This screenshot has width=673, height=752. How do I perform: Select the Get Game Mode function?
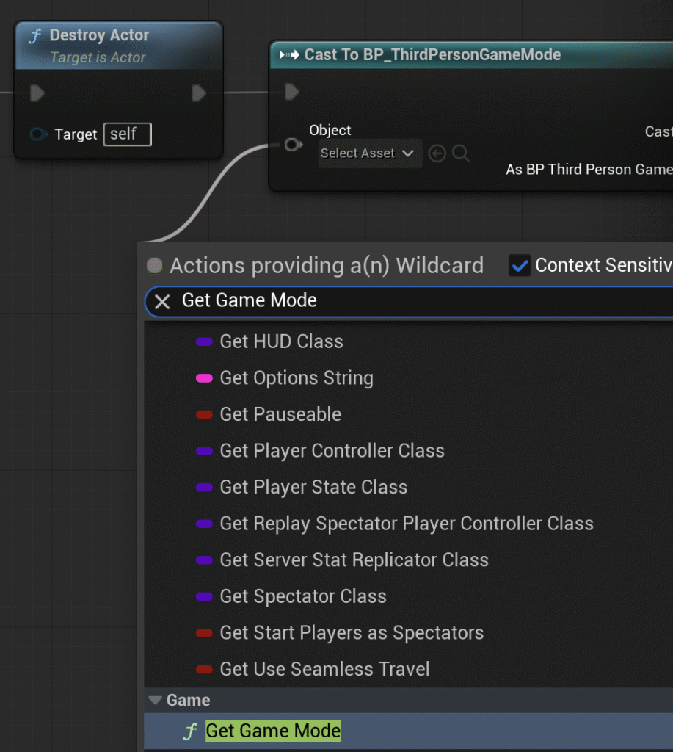pyautogui.click(x=273, y=731)
